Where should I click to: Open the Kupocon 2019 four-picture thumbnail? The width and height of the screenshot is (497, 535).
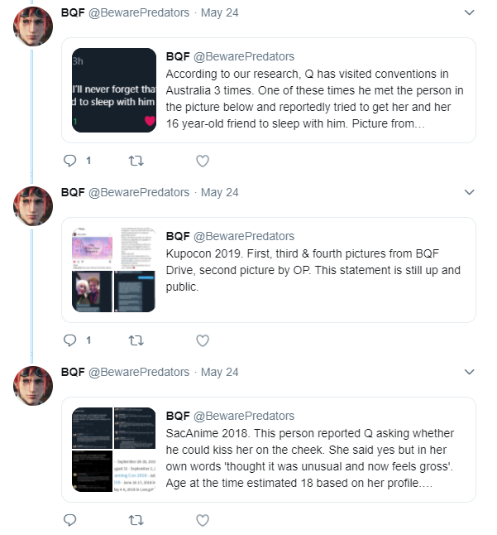(x=114, y=270)
